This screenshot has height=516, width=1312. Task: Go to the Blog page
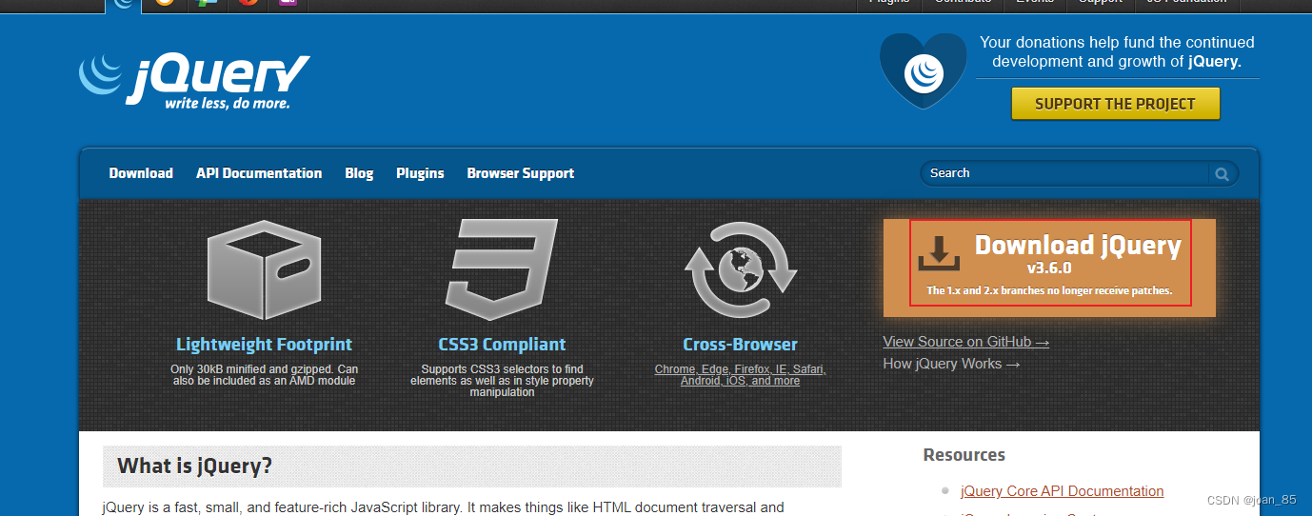[x=359, y=173]
